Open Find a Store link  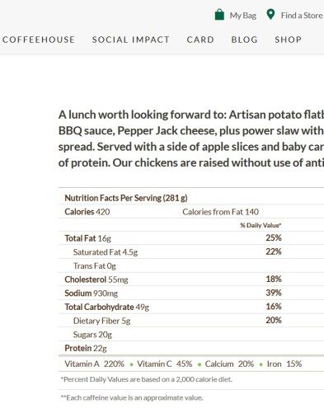[302, 16]
